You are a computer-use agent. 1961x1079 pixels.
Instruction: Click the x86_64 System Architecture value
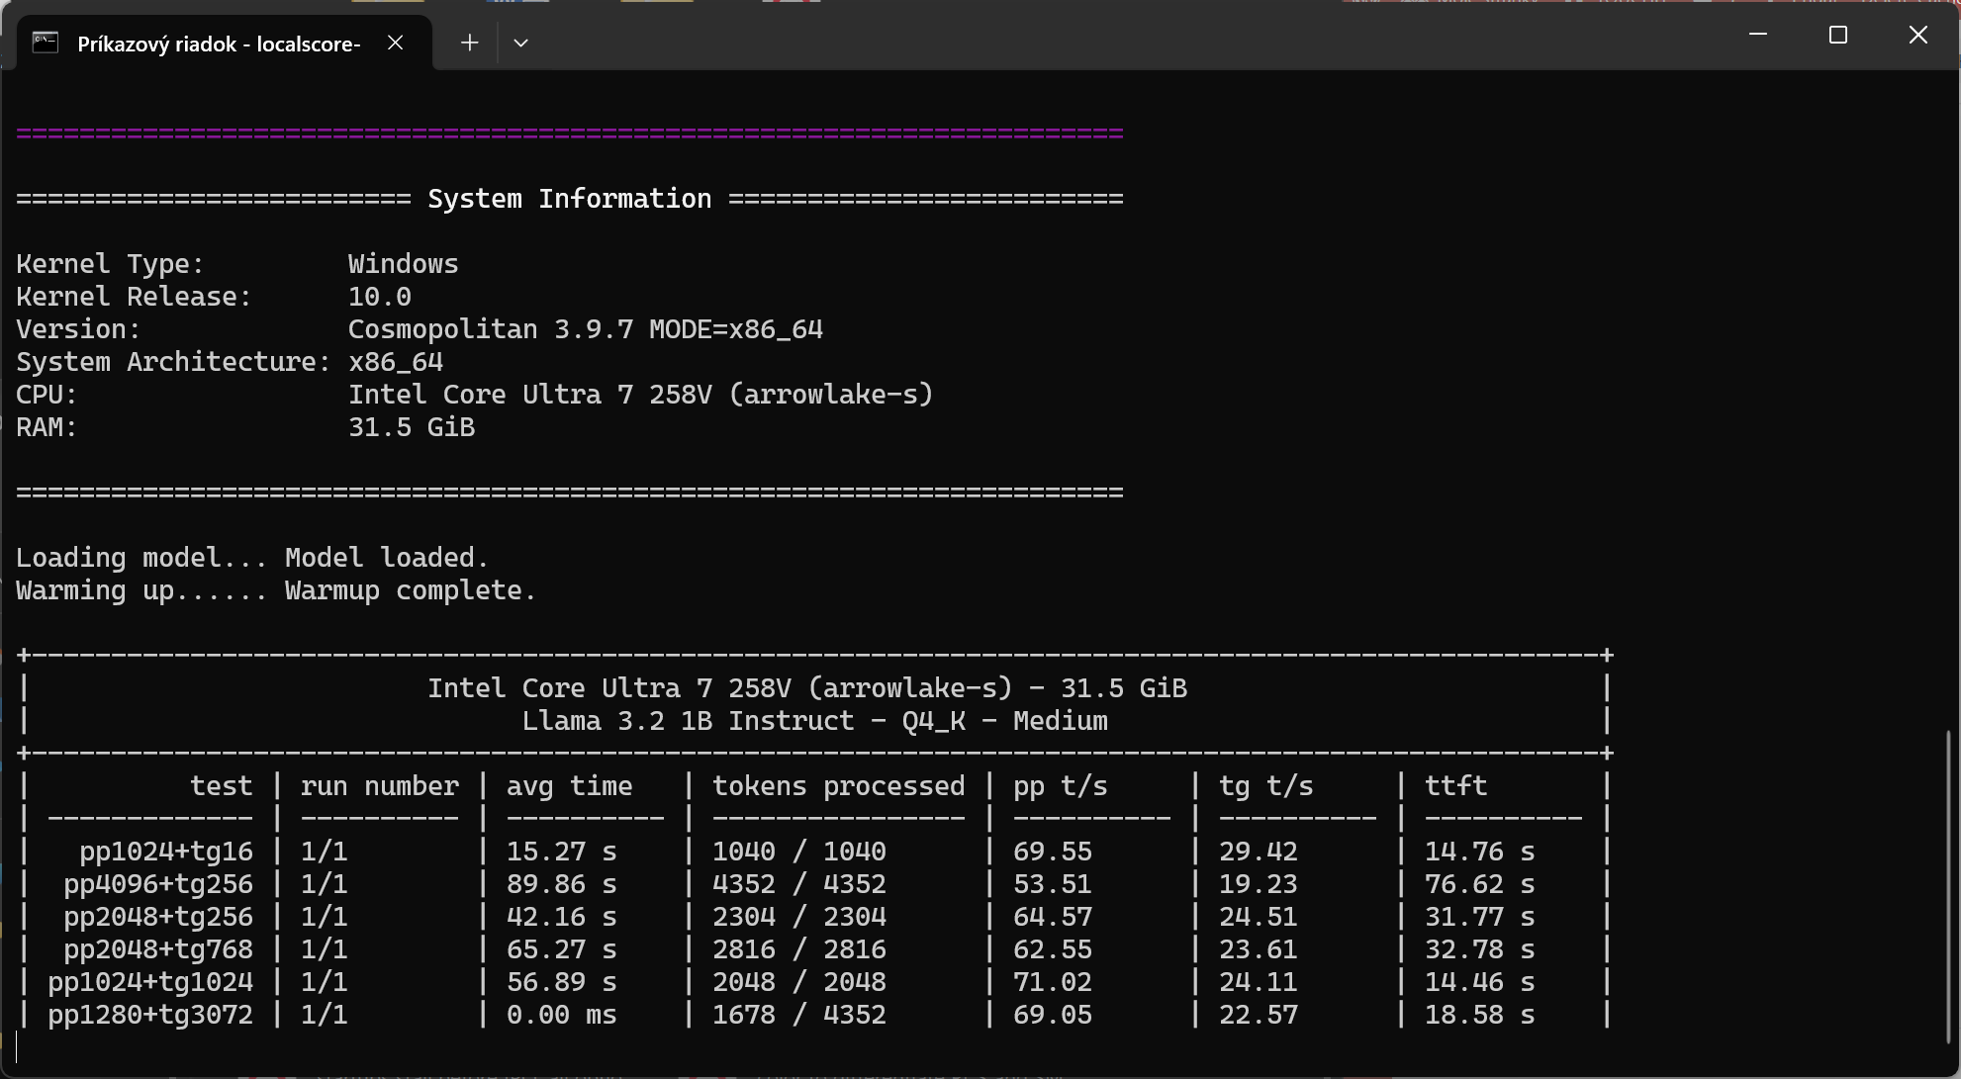395,362
